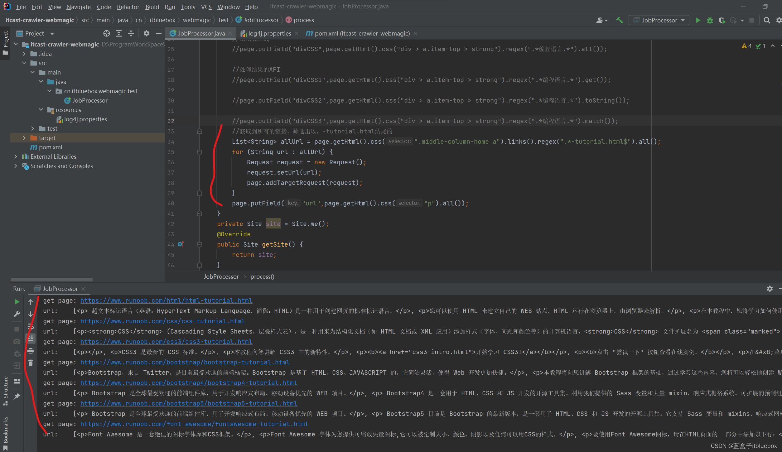782x452 pixels.
Task: Click the green Run button in toolbar
Action: (698, 20)
